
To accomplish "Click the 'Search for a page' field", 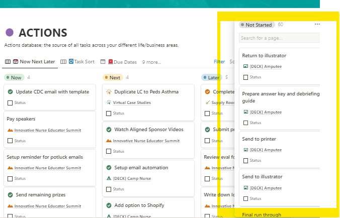I will [x=278, y=38].
